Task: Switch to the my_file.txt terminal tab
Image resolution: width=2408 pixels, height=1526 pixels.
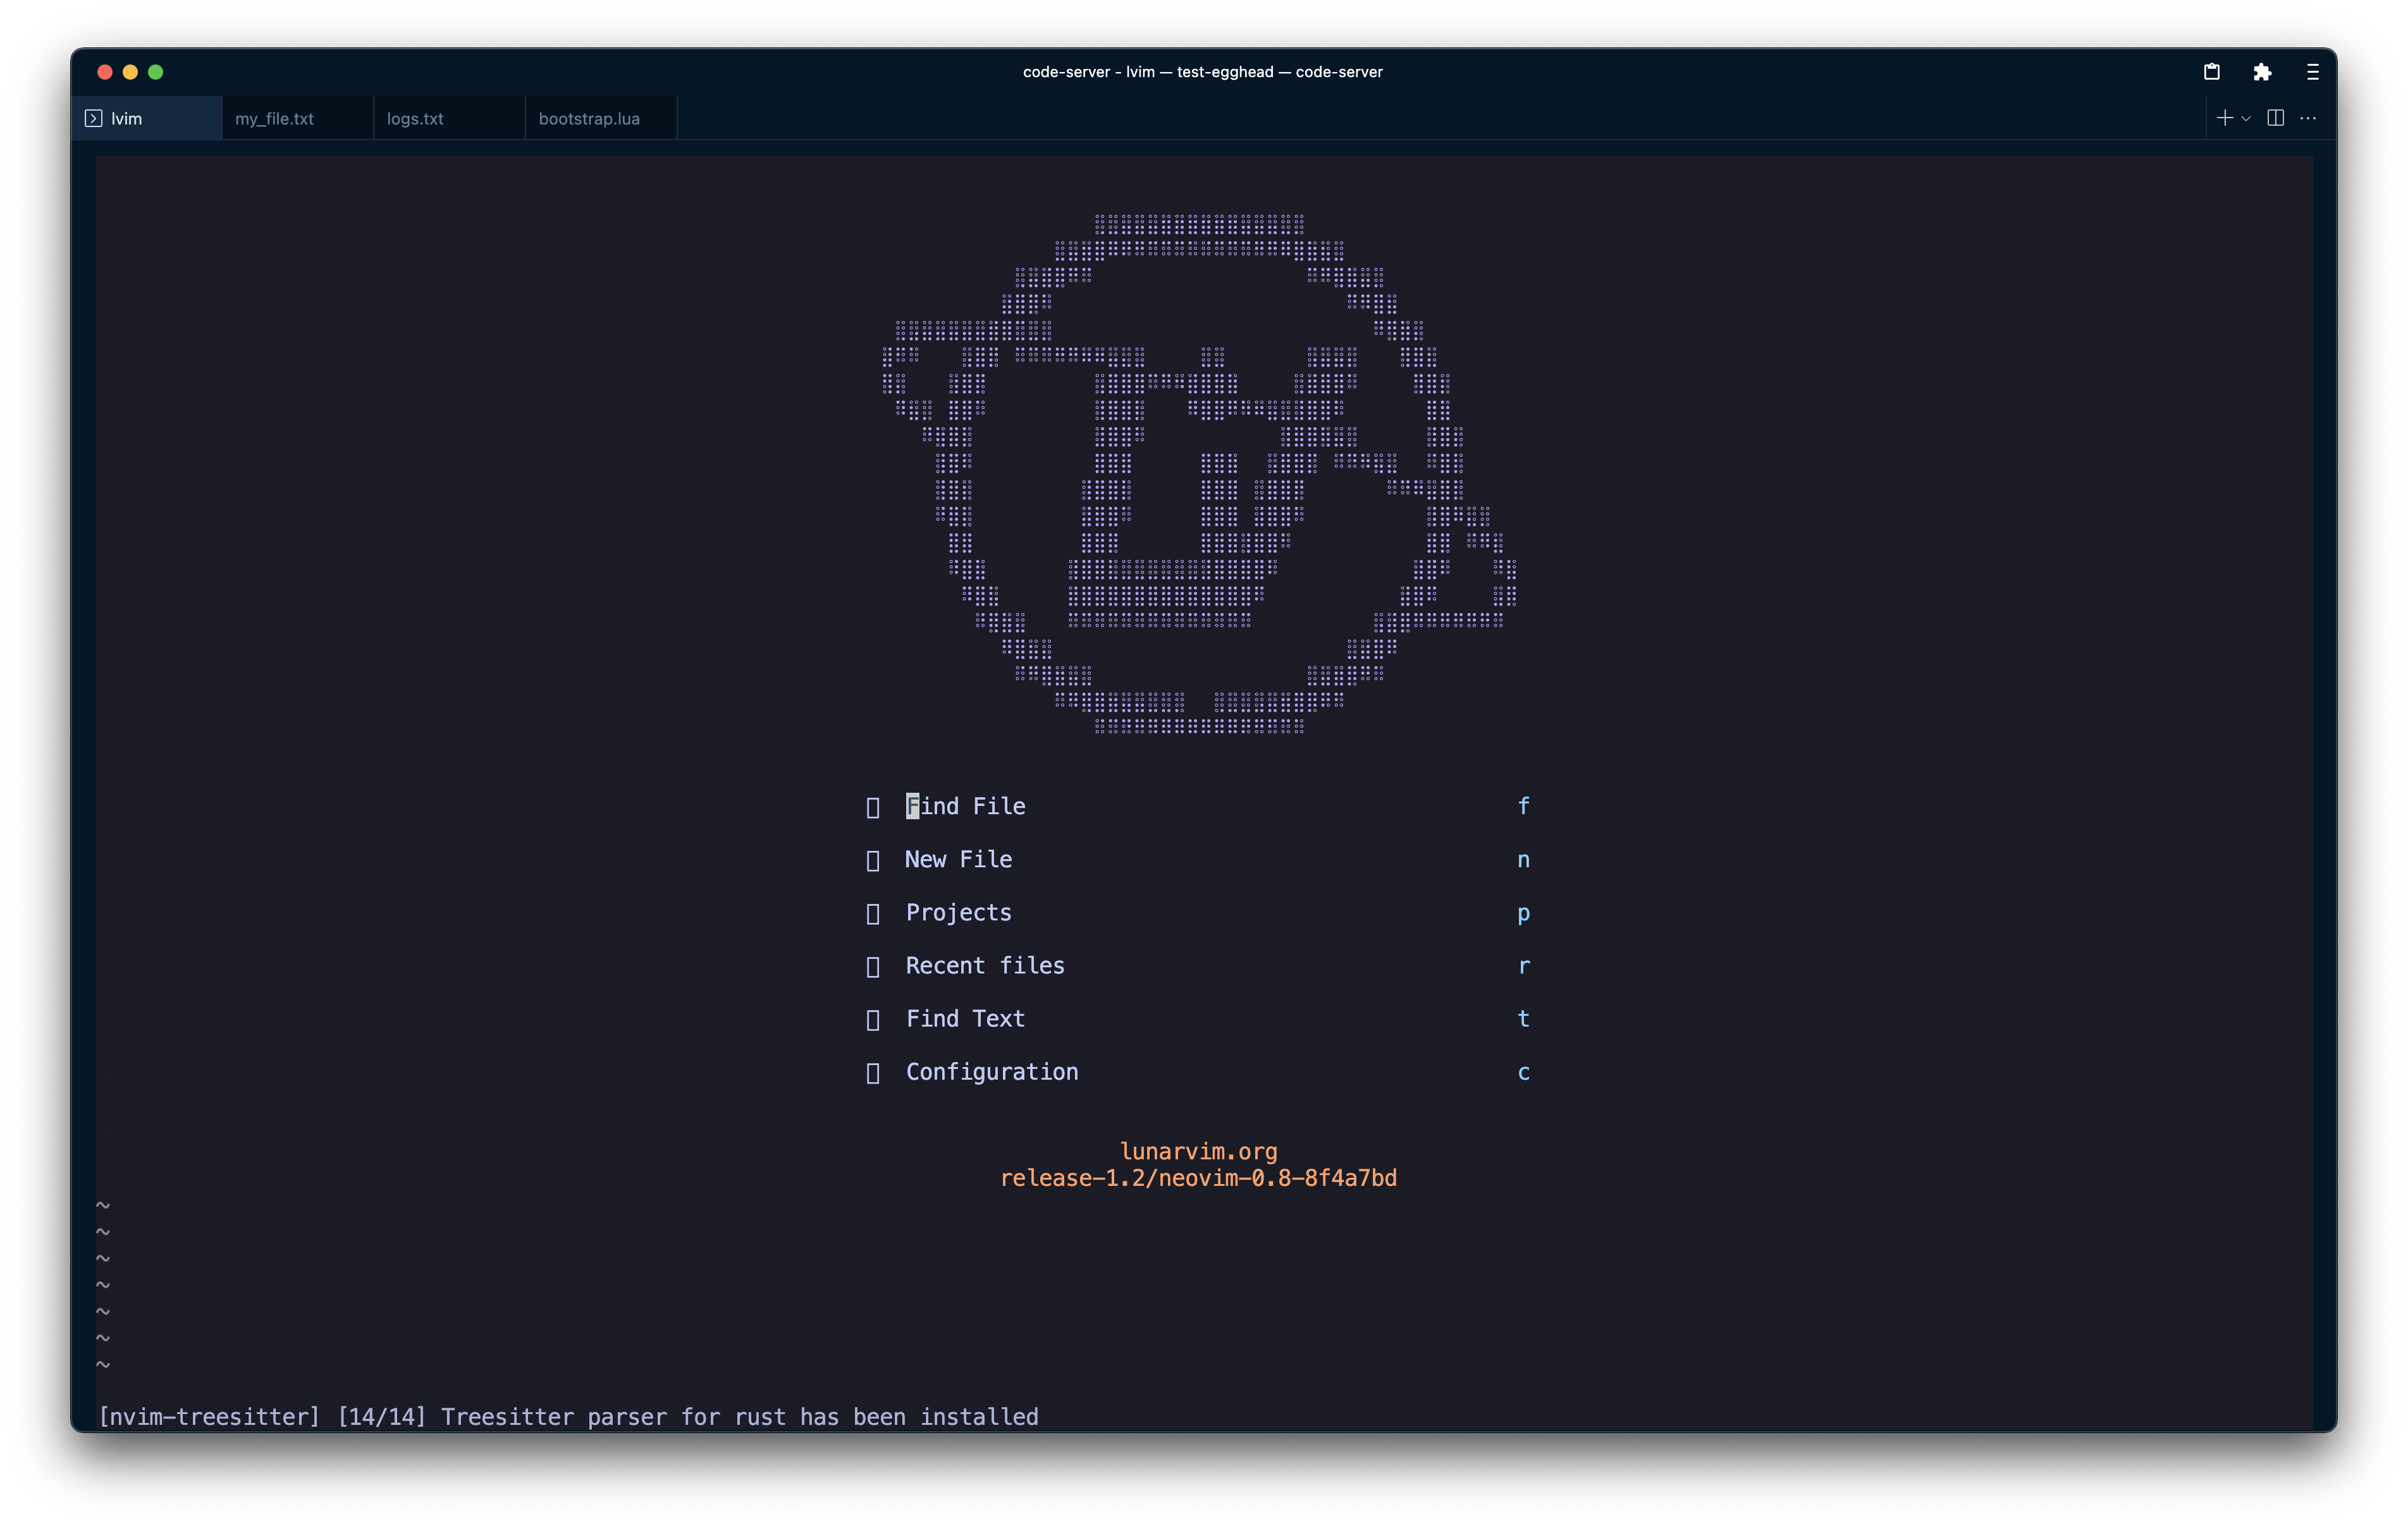Action: [x=275, y=118]
